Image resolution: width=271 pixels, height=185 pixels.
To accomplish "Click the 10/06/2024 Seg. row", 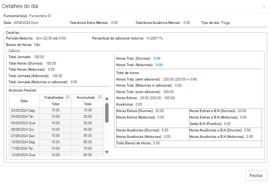I will 24,142.
